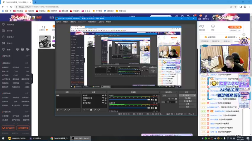The height and width of the screenshot is (141, 252).
Task: Open settings gear for 媒体源 mixer channel
Action: point(156,100)
